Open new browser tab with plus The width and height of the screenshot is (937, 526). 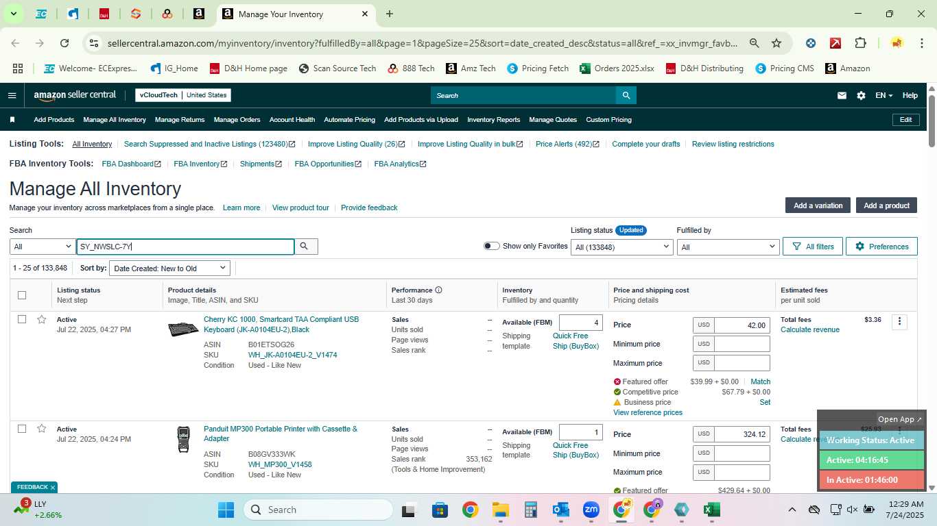pos(390,14)
